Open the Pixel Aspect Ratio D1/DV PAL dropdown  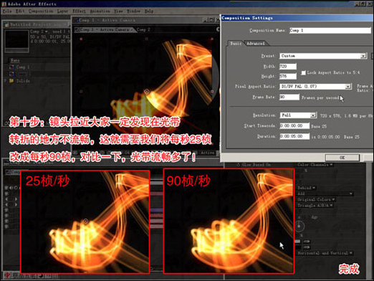point(315,87)
